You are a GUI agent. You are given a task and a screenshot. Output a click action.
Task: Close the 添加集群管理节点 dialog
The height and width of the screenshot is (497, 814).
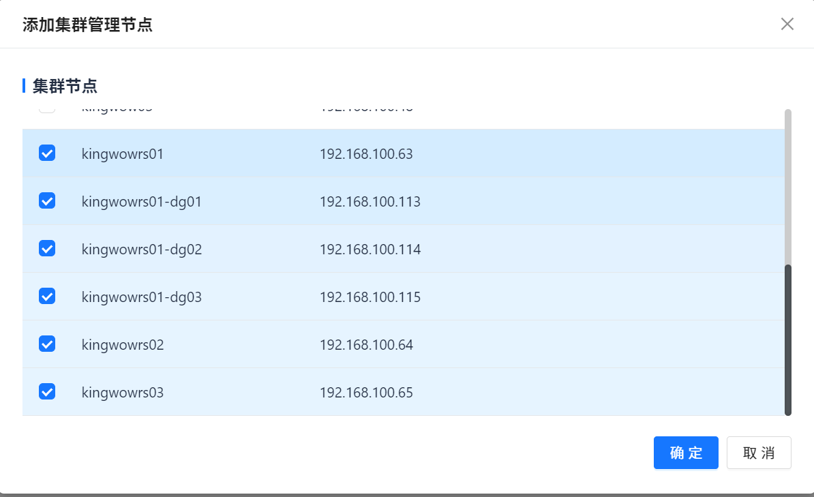[787, 25]
